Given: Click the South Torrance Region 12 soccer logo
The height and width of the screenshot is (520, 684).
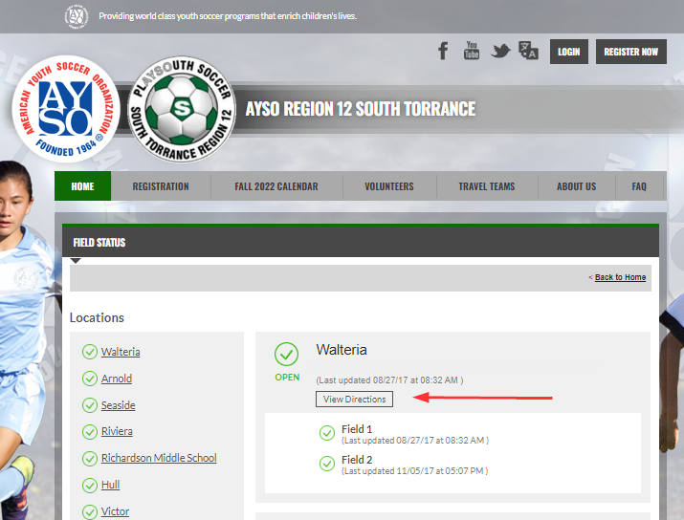Looking at the screenshot, I should [181, 108].
